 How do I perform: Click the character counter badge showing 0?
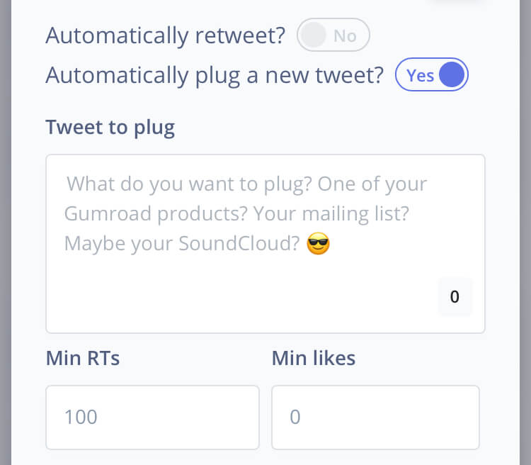point(455,297)
